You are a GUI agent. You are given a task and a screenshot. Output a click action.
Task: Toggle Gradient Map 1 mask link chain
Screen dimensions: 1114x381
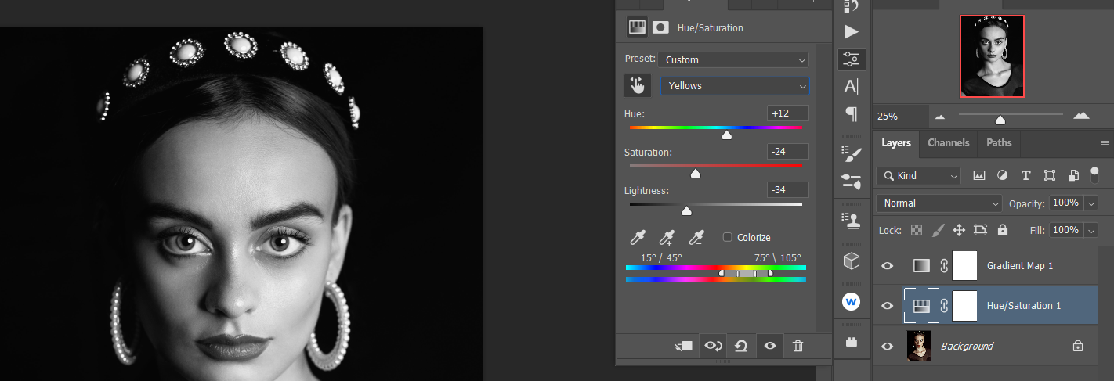tap(944, 266)
